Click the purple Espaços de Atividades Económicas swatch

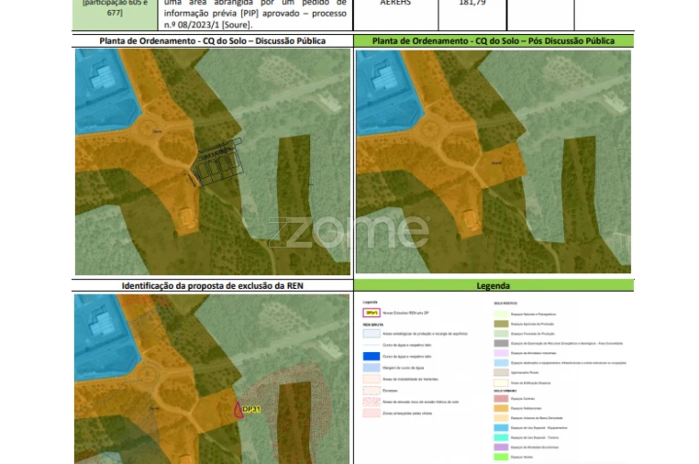click(501, 447)
